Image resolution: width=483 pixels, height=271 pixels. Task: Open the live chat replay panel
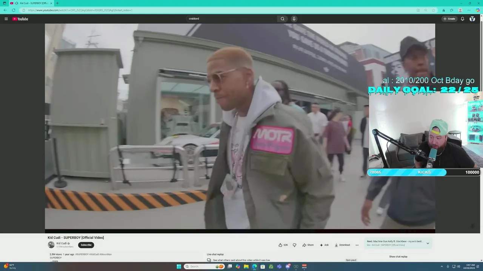351,260
